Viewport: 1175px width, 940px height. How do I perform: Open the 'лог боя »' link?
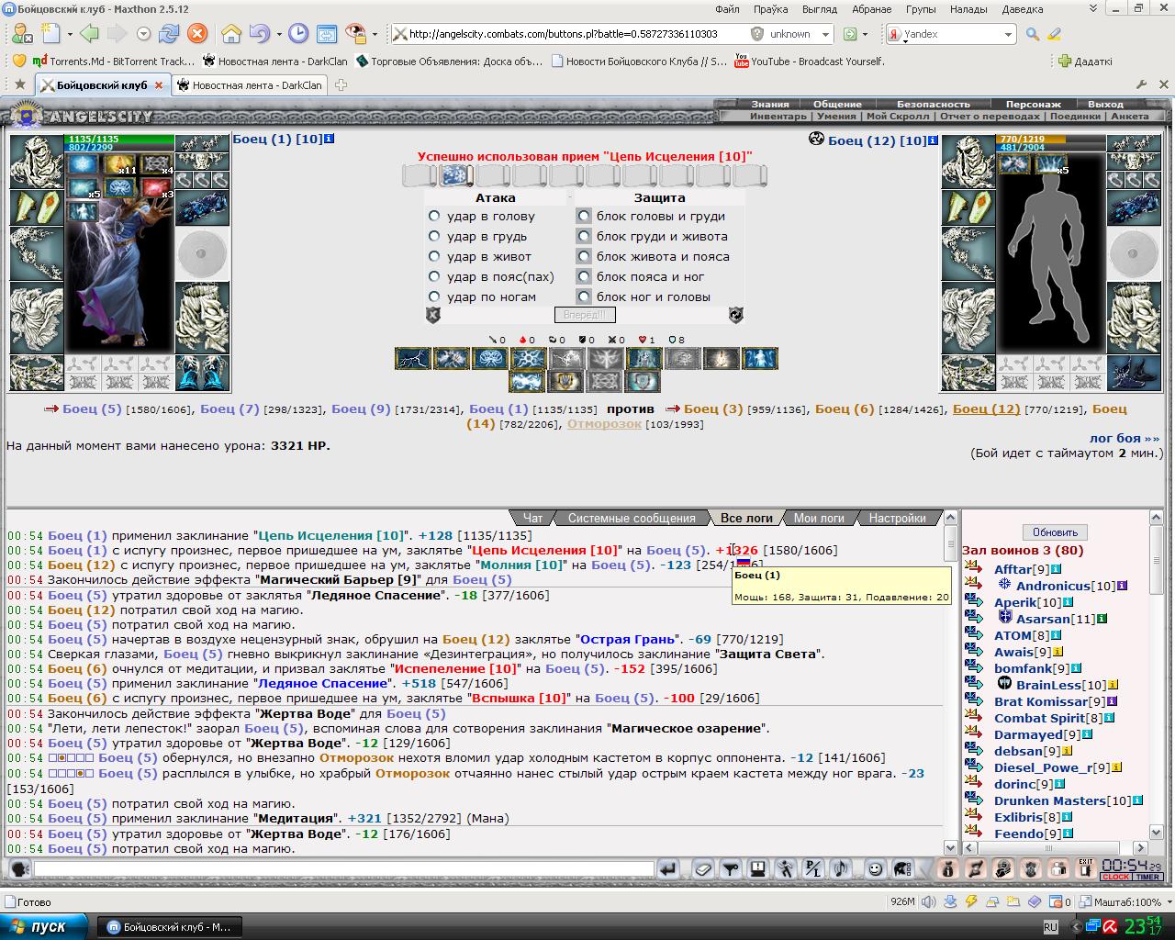coord(1125,438)
